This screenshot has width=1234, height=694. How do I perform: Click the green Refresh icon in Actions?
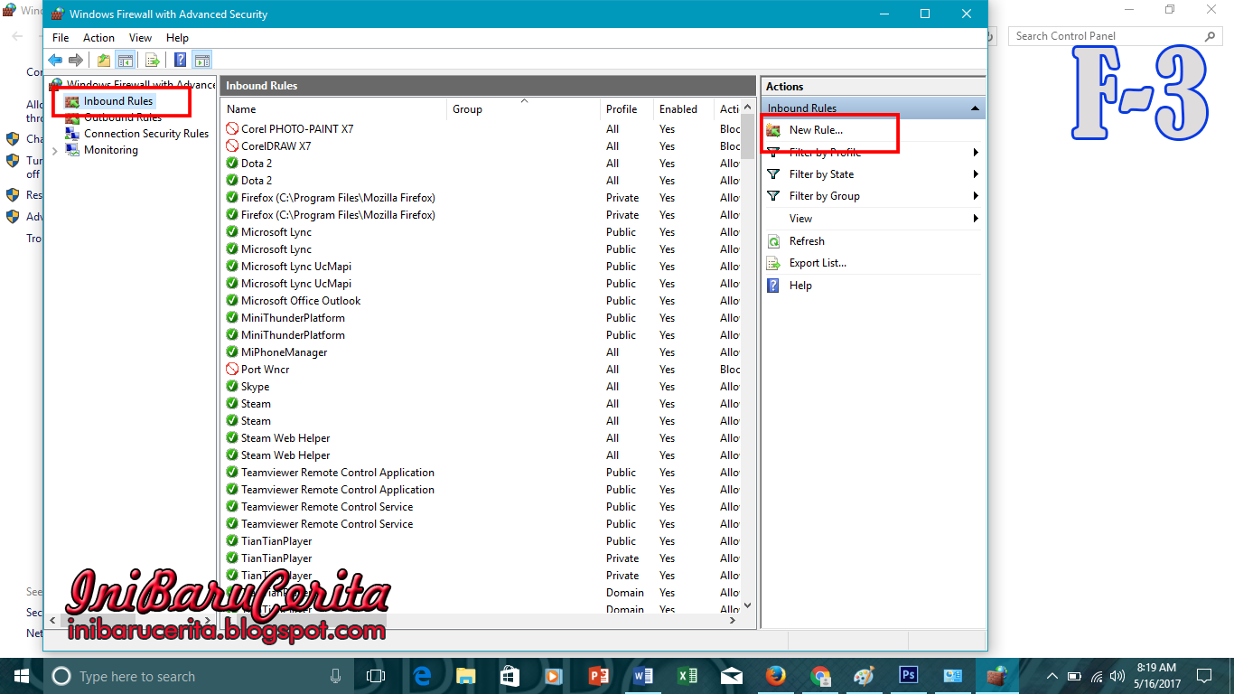(x=773, y=241)
